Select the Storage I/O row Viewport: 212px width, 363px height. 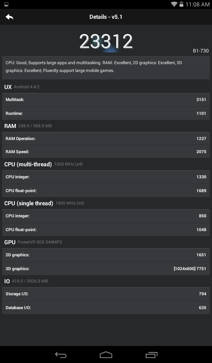[106, 294]
